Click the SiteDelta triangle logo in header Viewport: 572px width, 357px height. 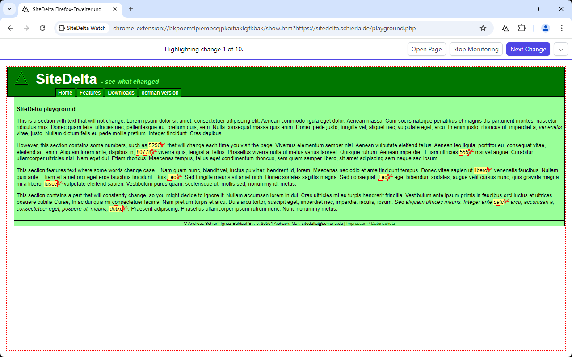pos(21,79)
